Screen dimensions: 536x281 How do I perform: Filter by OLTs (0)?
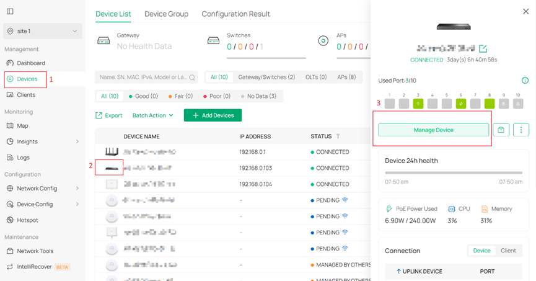316,78
